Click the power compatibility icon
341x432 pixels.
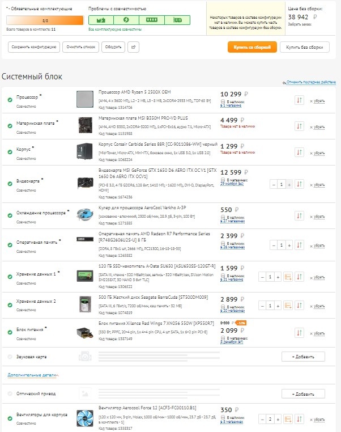point(126,20)
